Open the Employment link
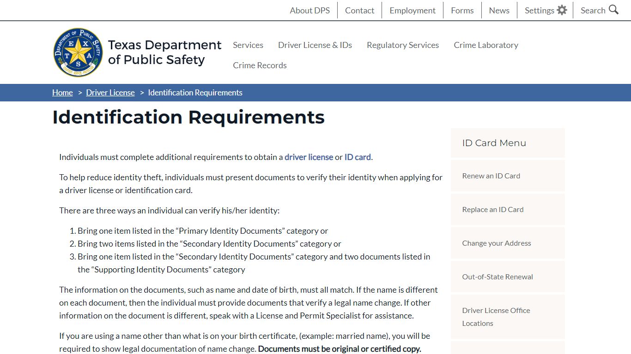Image resolution: width=631 pixels, height=354 pixels. [413, 10]
